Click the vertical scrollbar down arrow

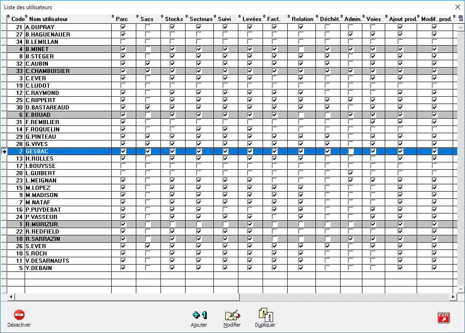click(x=460, y=289)
